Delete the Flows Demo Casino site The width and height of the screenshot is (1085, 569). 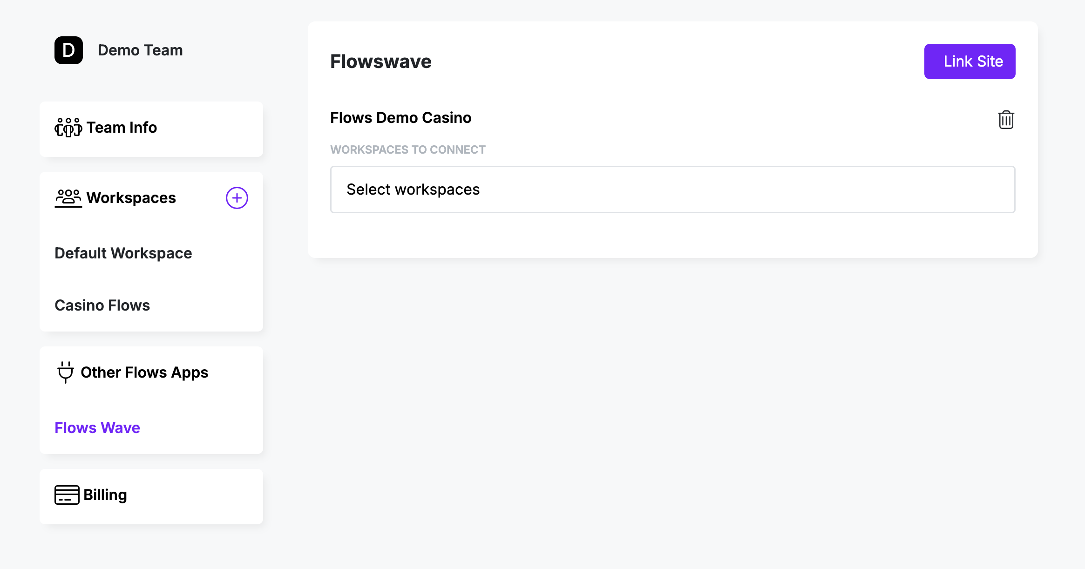tap(1006, 120)
